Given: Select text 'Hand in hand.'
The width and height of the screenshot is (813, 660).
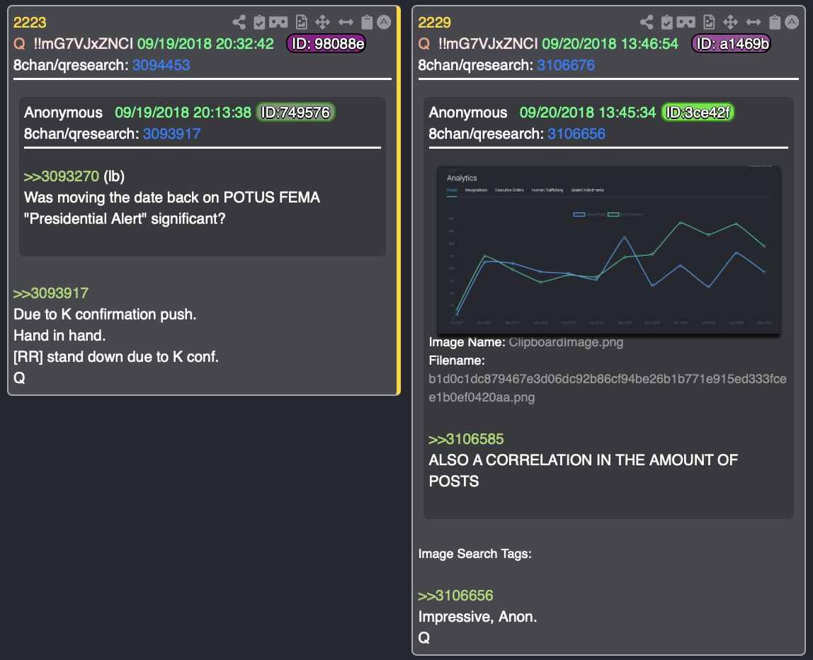Looking at the screenshot, I should pyautogui.click(x=59, y=336).
